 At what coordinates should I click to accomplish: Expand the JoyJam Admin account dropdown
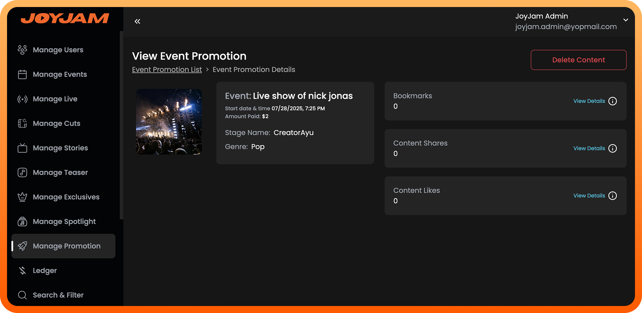coord(626,20)
